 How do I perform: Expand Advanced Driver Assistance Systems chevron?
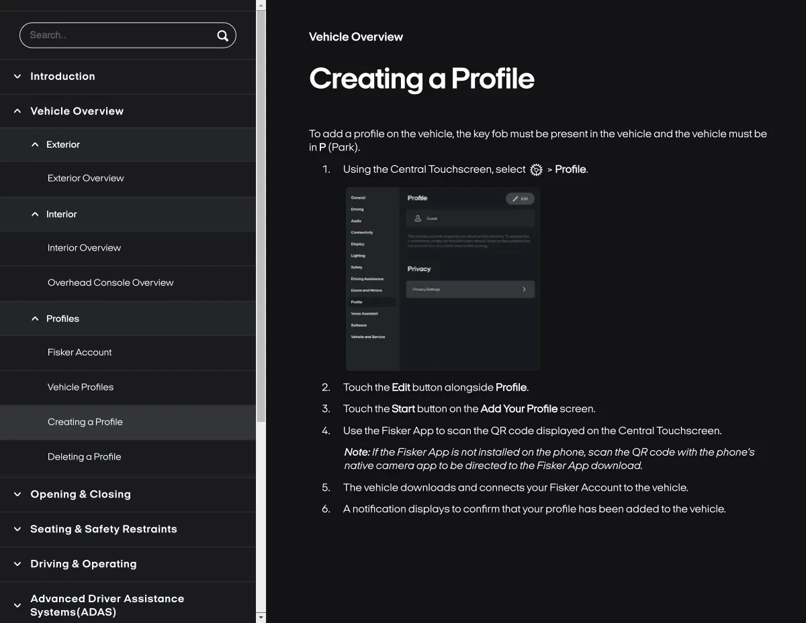coord(17,606)
